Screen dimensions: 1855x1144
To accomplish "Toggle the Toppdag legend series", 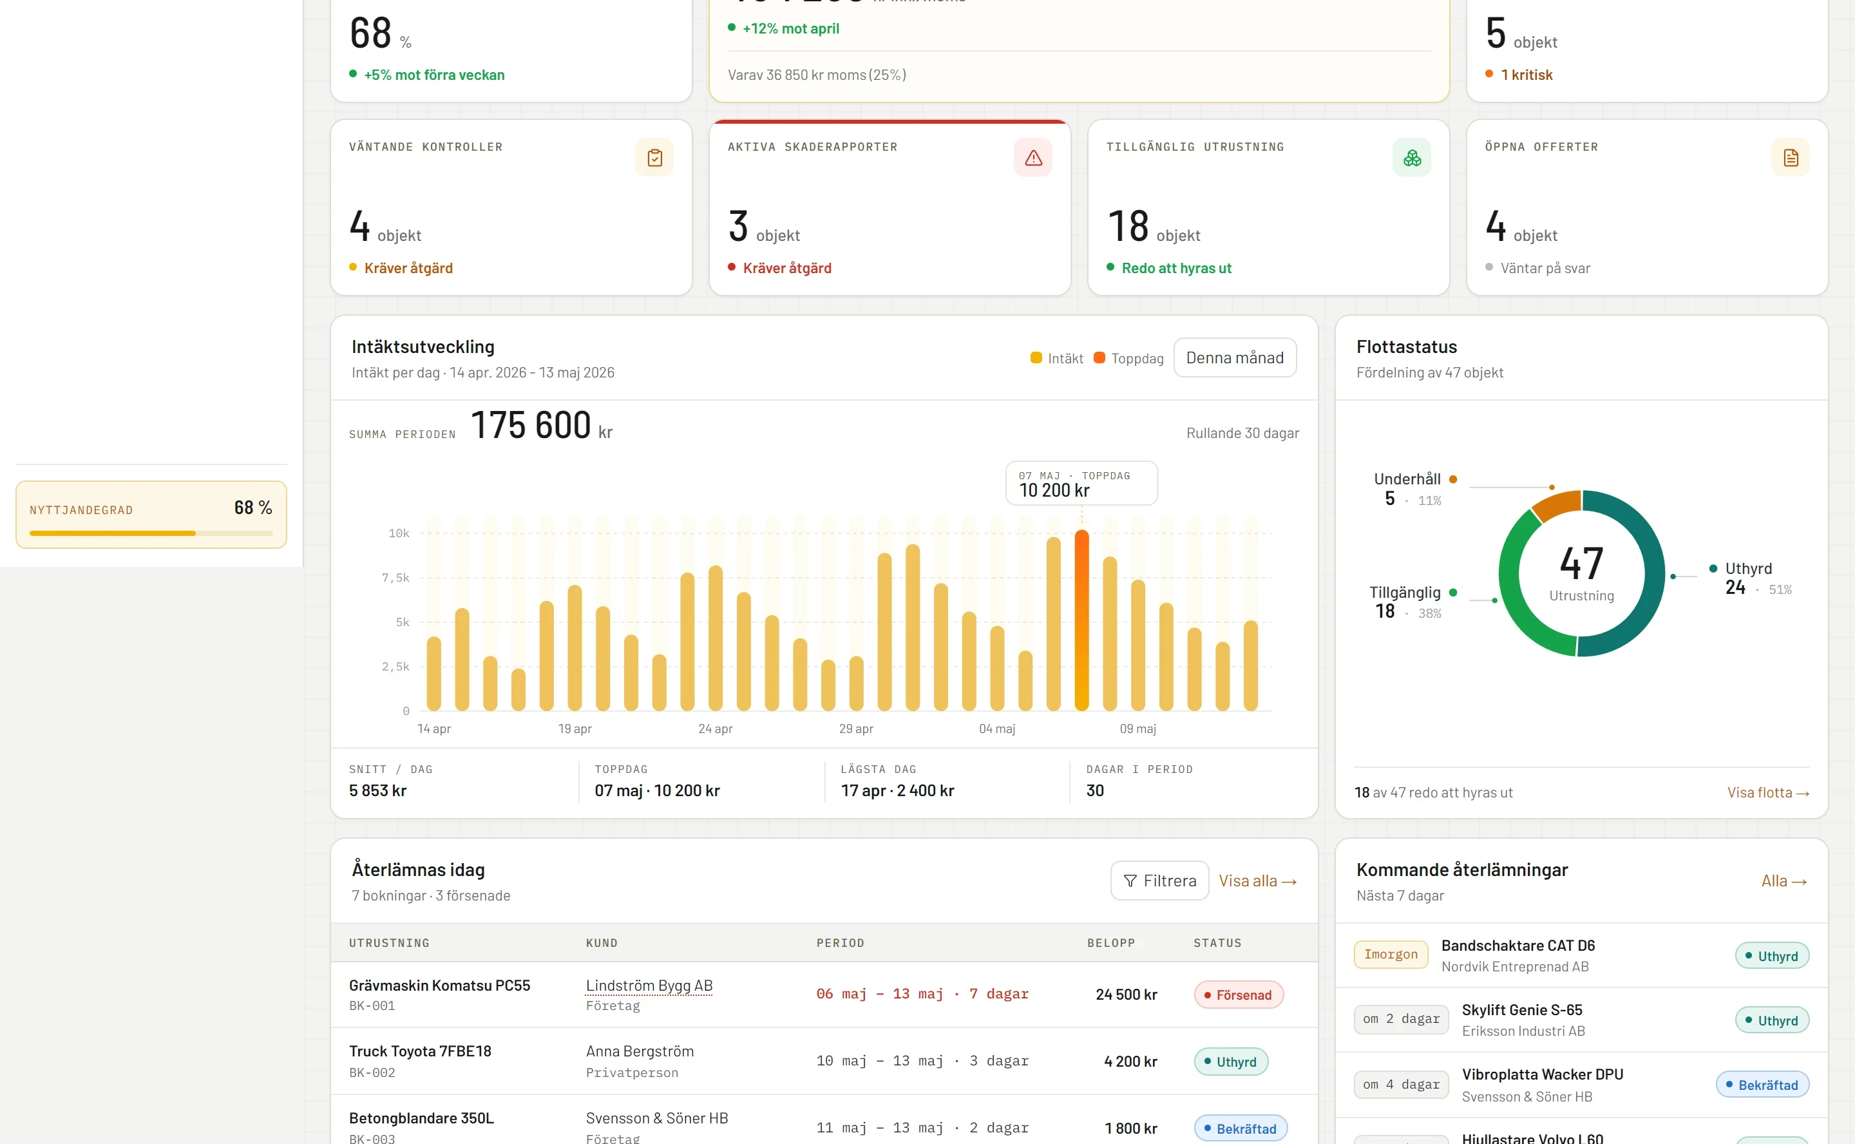I will pyautogui.click(x=1128, y=358).
